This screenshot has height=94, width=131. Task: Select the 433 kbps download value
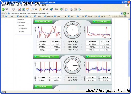click(x=43, y=42)
